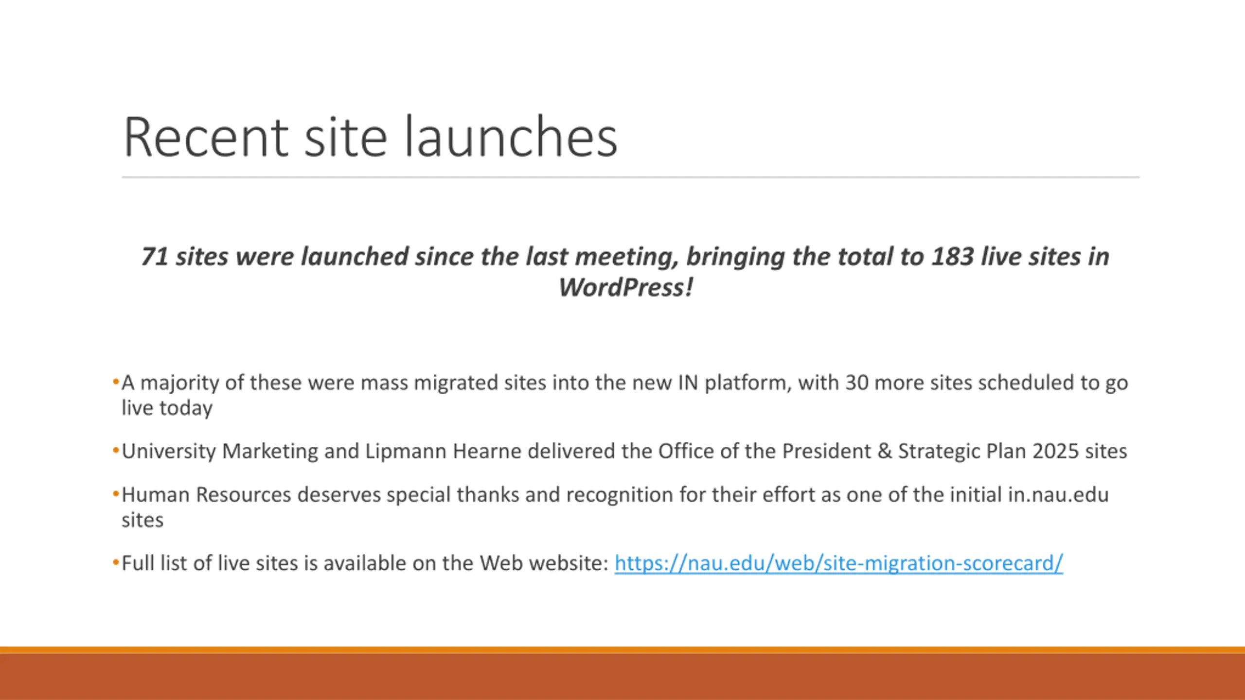Click the thin orange stripe above the footer
1245x700 pixels.
(622, 650)
